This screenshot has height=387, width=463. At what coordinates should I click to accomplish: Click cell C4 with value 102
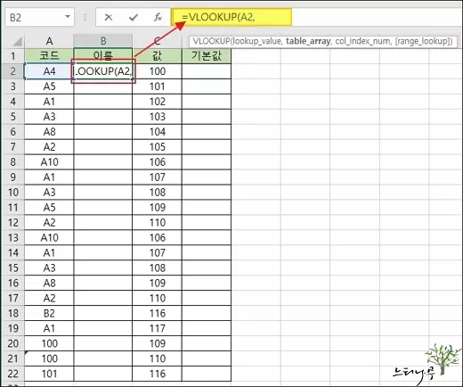coord(158,102)
